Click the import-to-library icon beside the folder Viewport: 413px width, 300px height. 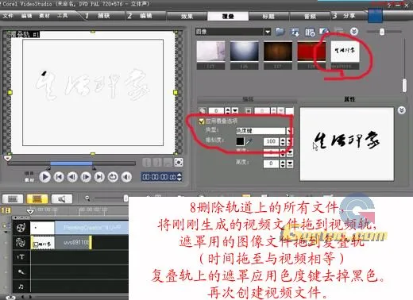[295, 32]
